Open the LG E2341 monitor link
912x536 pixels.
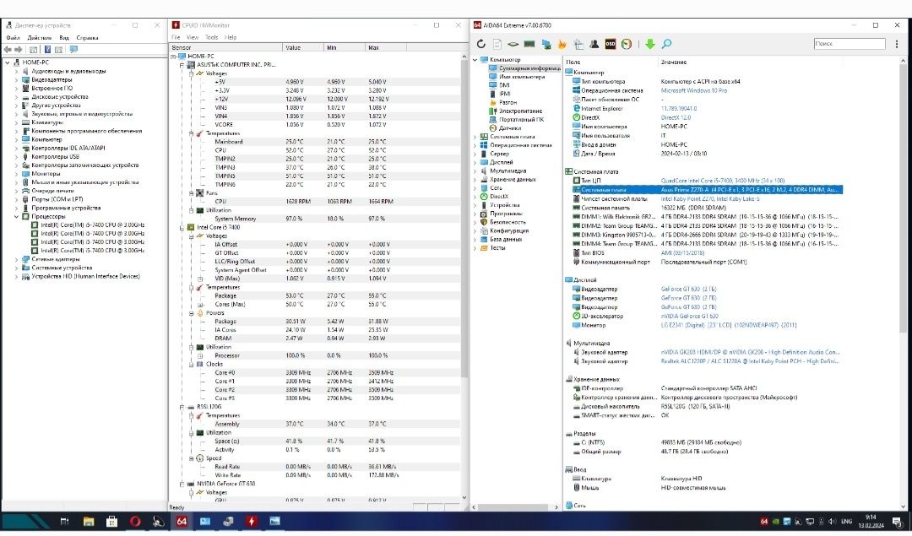click(x=729, y=326)
